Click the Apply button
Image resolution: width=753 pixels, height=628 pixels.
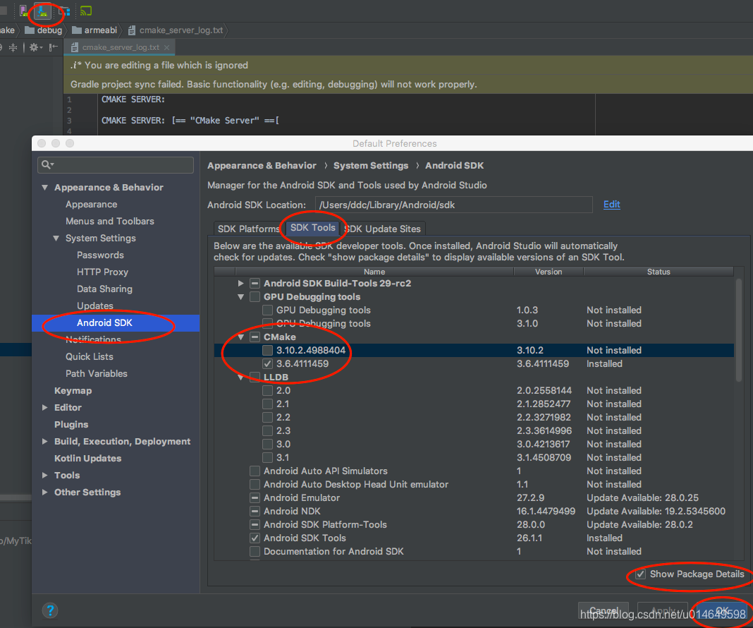tap(663, 610)
